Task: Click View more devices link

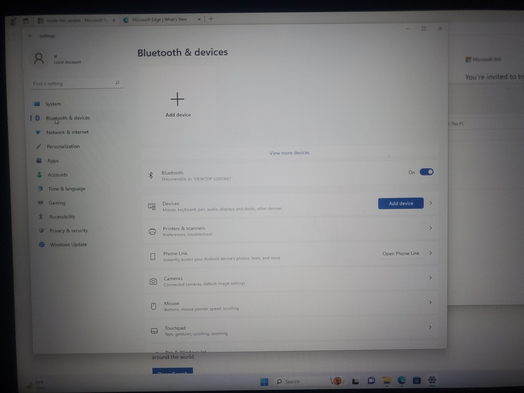Action: [x=290, y=153]
